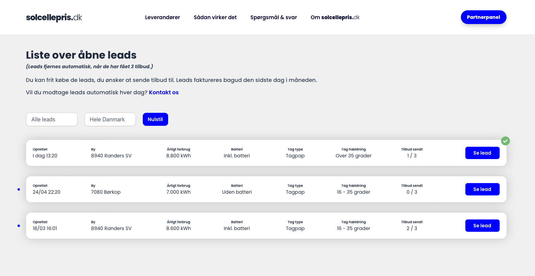The width and height of the screenshot is (535, 276).
Task: Click Se lead for the I dag 13:20 lead
Action: (482, 153)
